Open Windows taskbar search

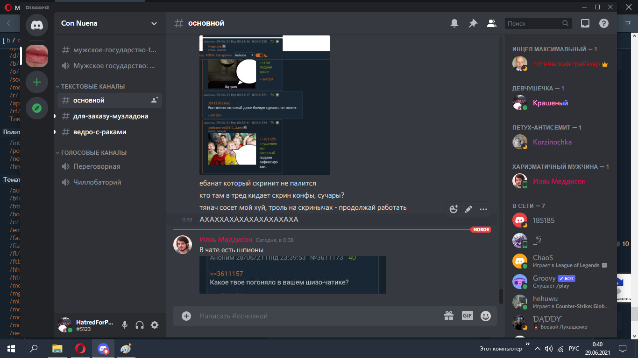point(34,349)
